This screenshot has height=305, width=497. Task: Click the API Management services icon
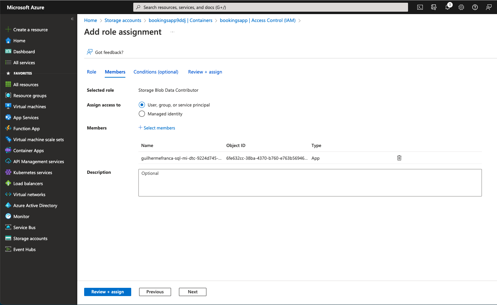pos(8,161)
